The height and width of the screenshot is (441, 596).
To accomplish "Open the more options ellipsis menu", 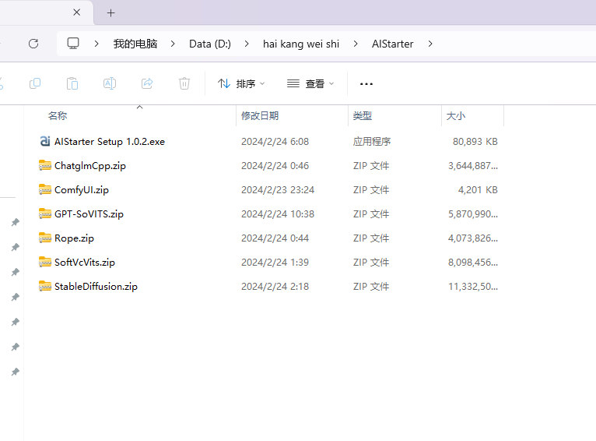I will click(x=366, y=83).
